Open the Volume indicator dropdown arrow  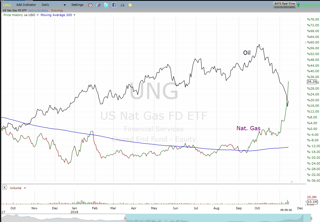pyautogui.click(x=25, y=188)
